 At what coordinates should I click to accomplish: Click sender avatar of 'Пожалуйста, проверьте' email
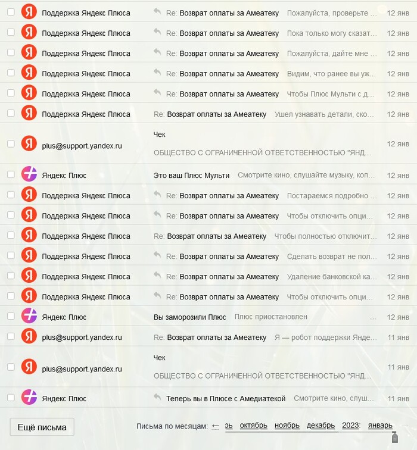click(29, 12)
